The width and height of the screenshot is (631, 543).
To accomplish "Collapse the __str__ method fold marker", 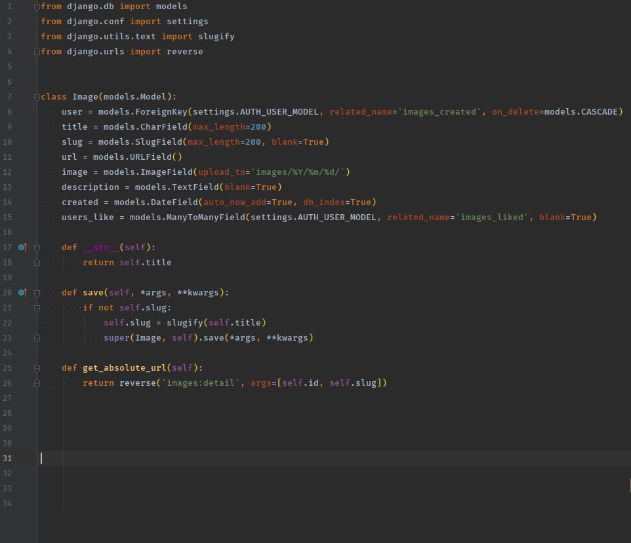I will 37,248.
